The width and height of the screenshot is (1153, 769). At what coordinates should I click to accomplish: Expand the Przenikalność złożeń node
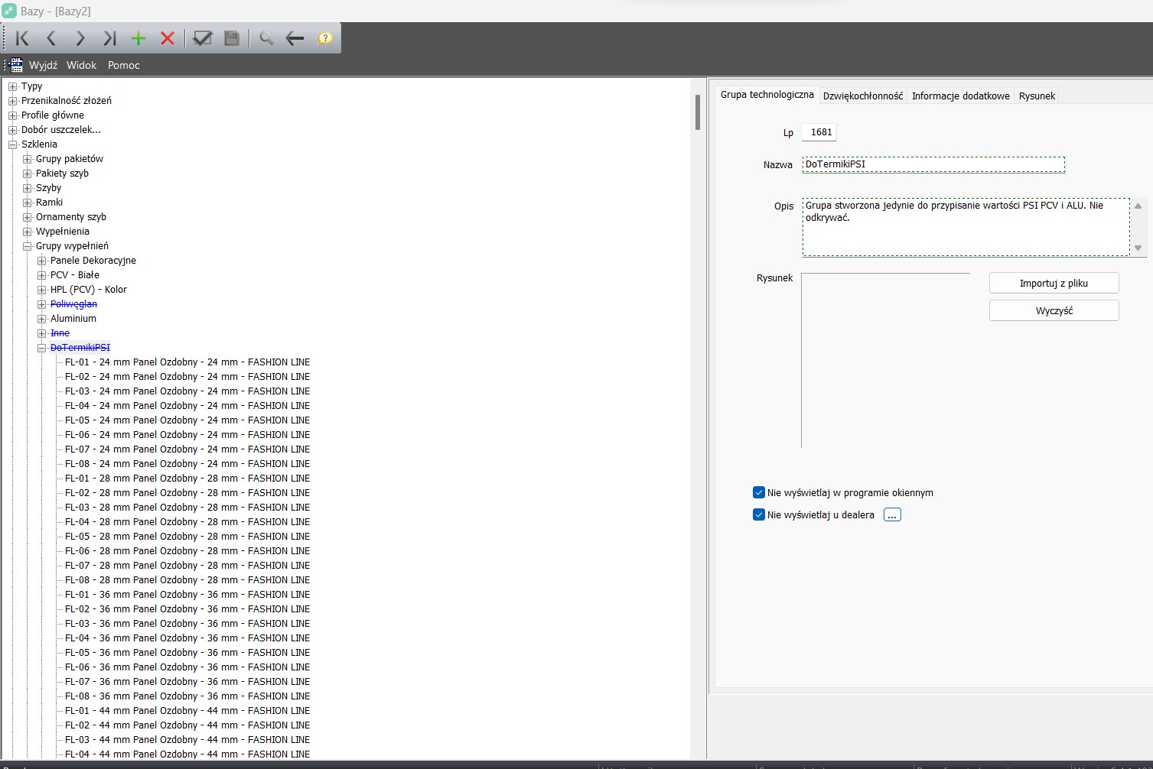[x=12, y=101]
